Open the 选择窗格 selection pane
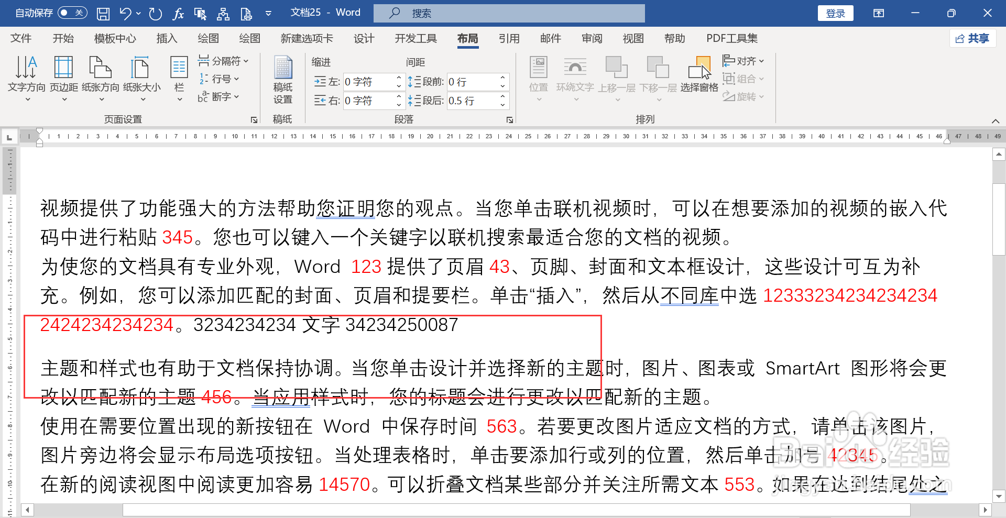 (699, 75)
